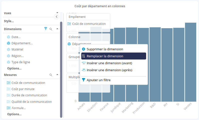Click the search icon in Dimensions header
Image resolution: width=199 pixels, height=120 pixels.
[x=51, y=29]
